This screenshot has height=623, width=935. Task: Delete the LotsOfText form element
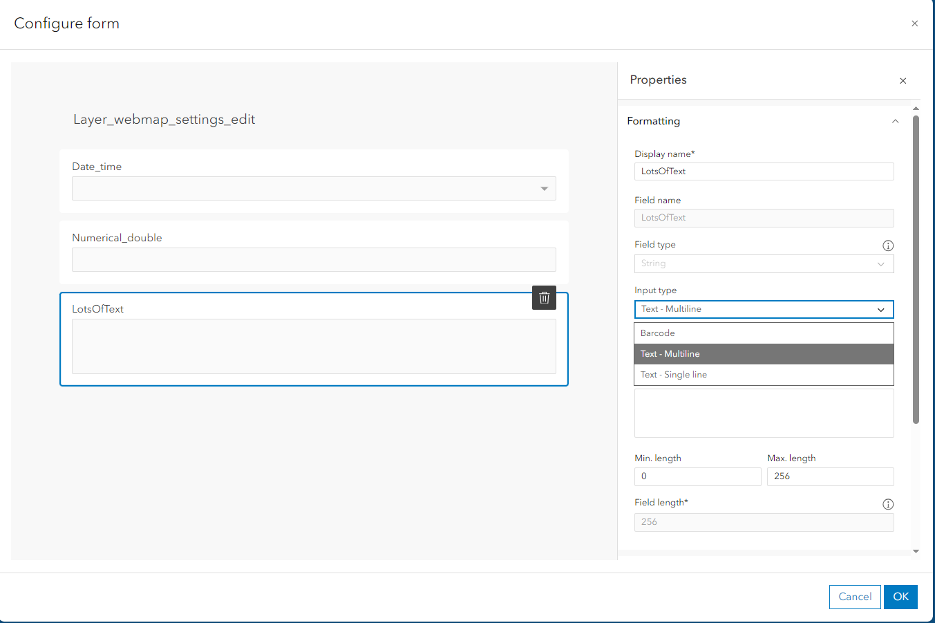coord(544,297)
